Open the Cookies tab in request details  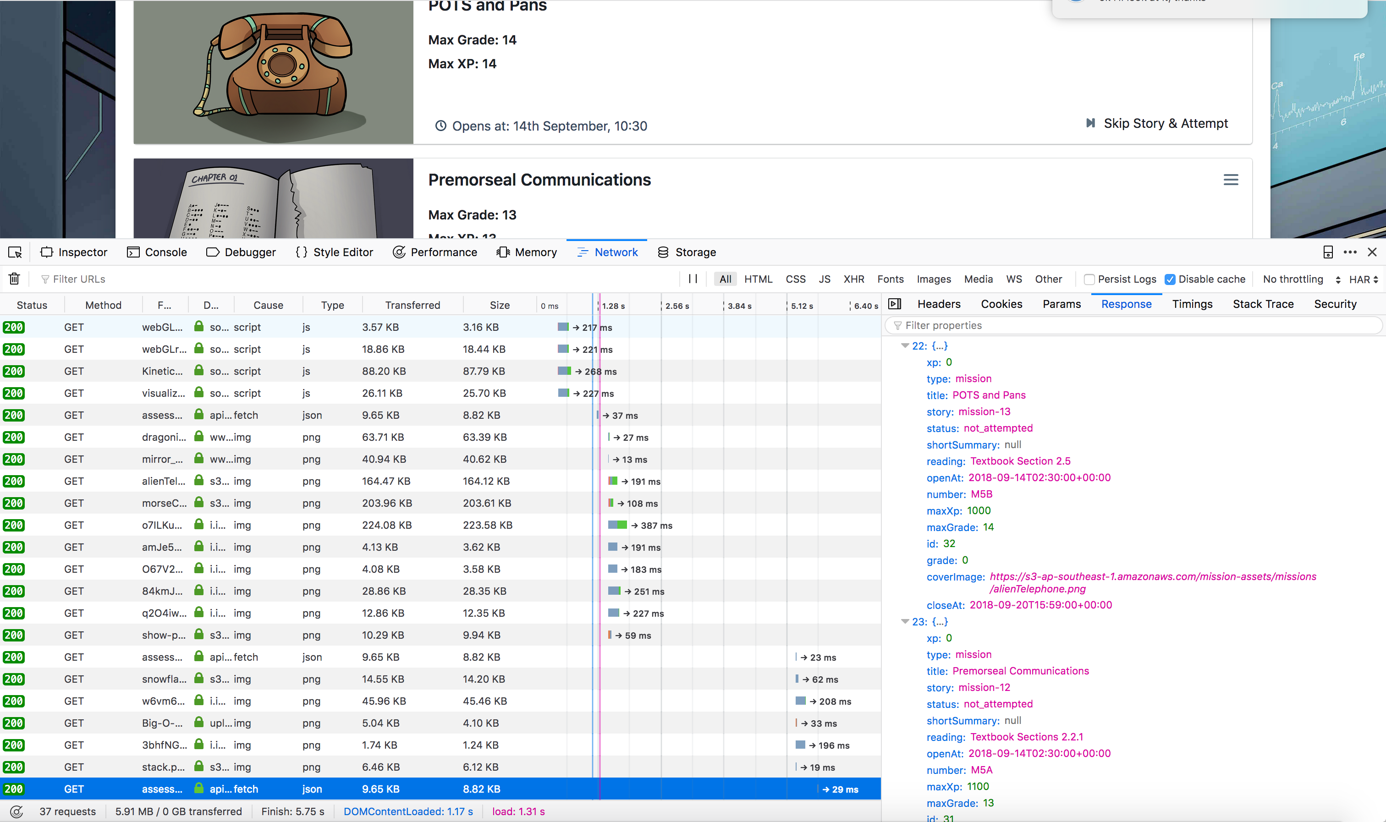tap(1001, 303)
